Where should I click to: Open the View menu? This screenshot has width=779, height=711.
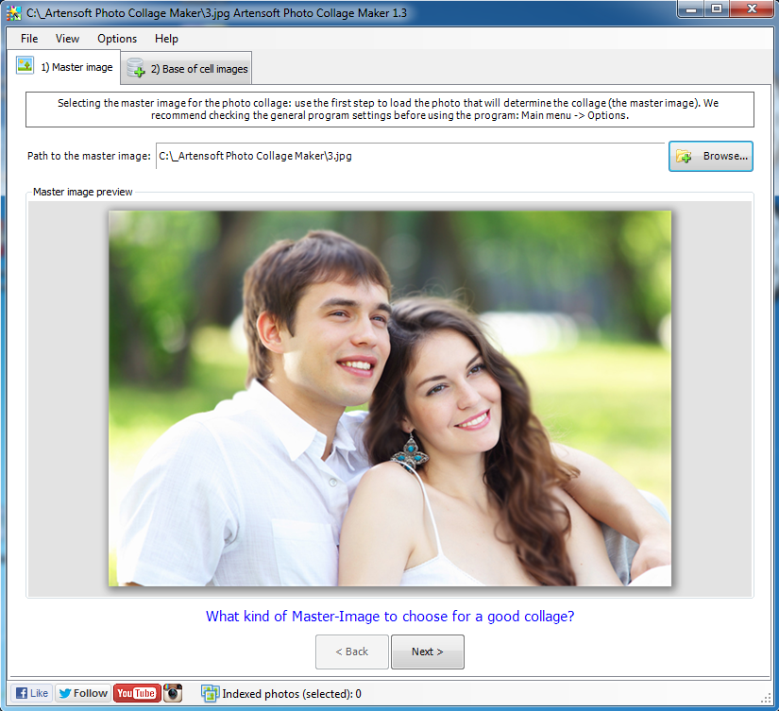[67, 39]
